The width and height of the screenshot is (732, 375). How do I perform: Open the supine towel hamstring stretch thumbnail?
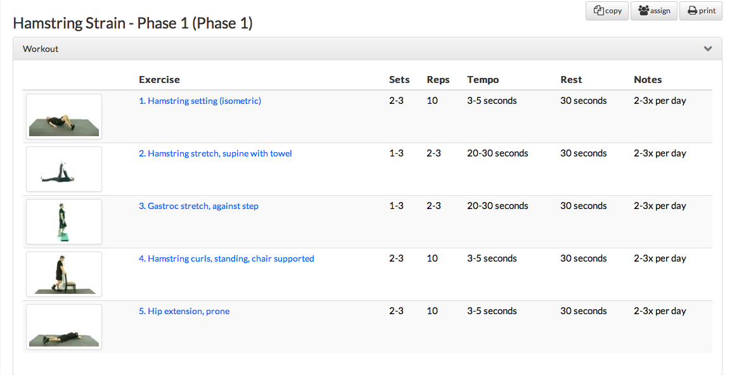(64, 169)
